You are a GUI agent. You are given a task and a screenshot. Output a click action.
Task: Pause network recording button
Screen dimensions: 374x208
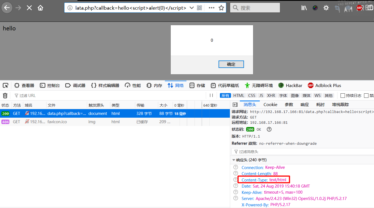[211, 96]
